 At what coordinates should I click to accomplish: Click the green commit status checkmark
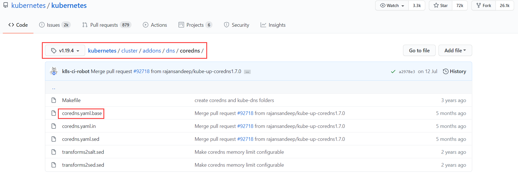[393, 71]
